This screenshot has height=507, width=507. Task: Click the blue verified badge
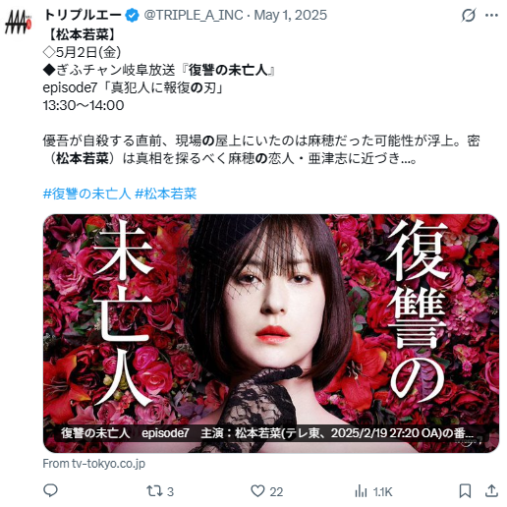click(133, 16)
